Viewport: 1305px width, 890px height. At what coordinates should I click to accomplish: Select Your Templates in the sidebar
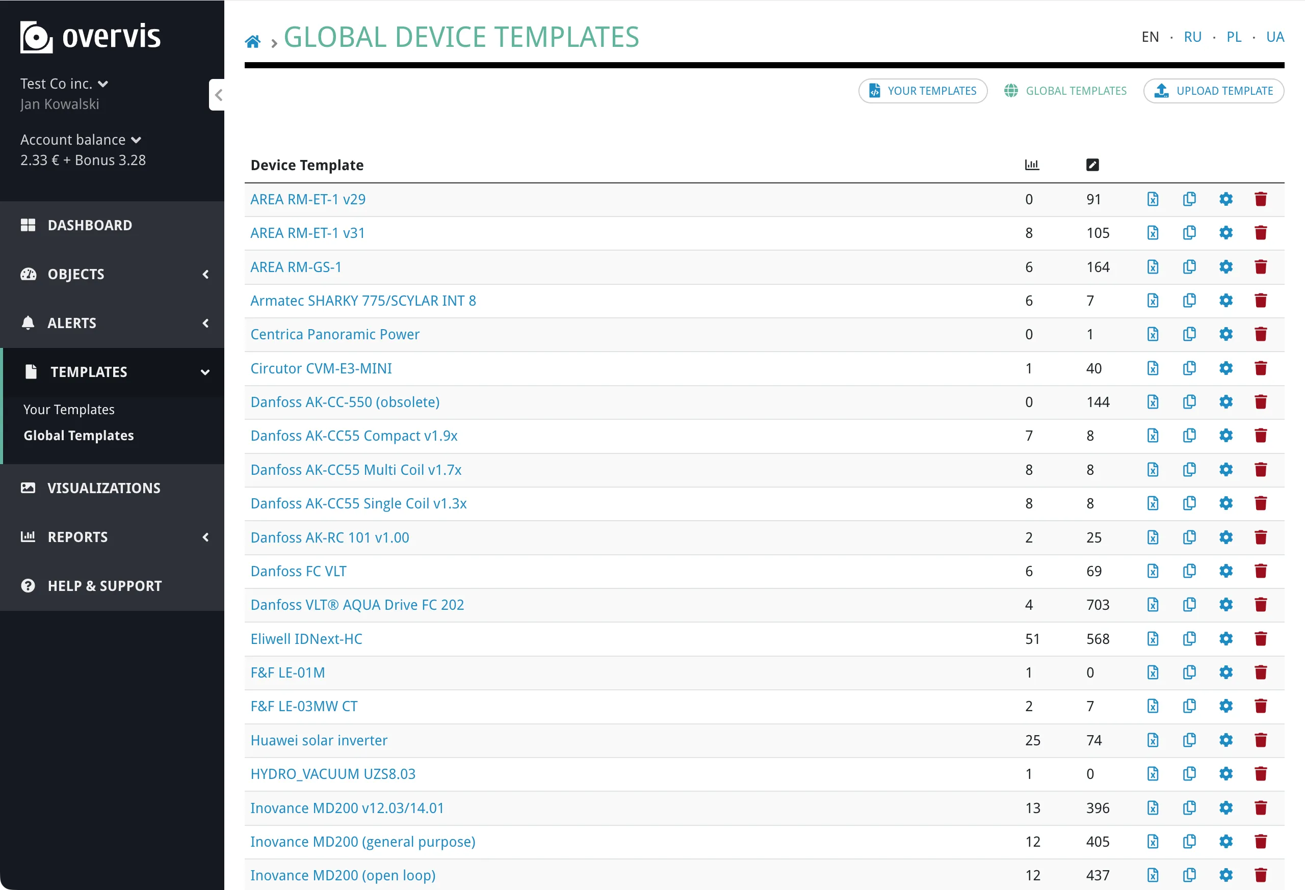[x=69, y=410]
